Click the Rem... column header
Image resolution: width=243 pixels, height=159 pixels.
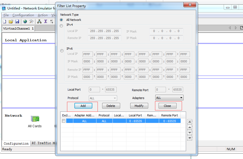152,115
